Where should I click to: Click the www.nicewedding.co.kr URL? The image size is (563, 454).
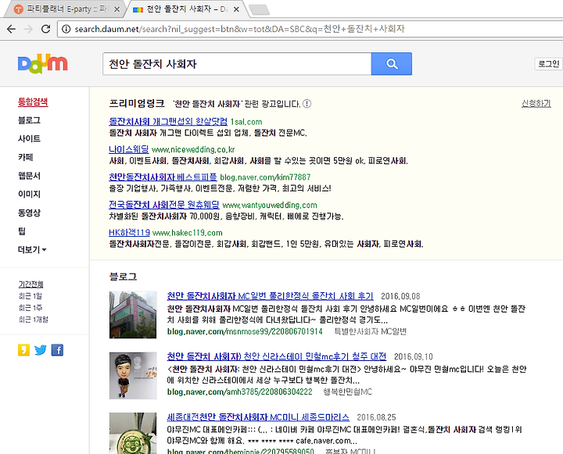coord(193,149)
